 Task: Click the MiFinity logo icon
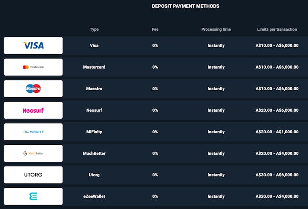pos(33,132)
